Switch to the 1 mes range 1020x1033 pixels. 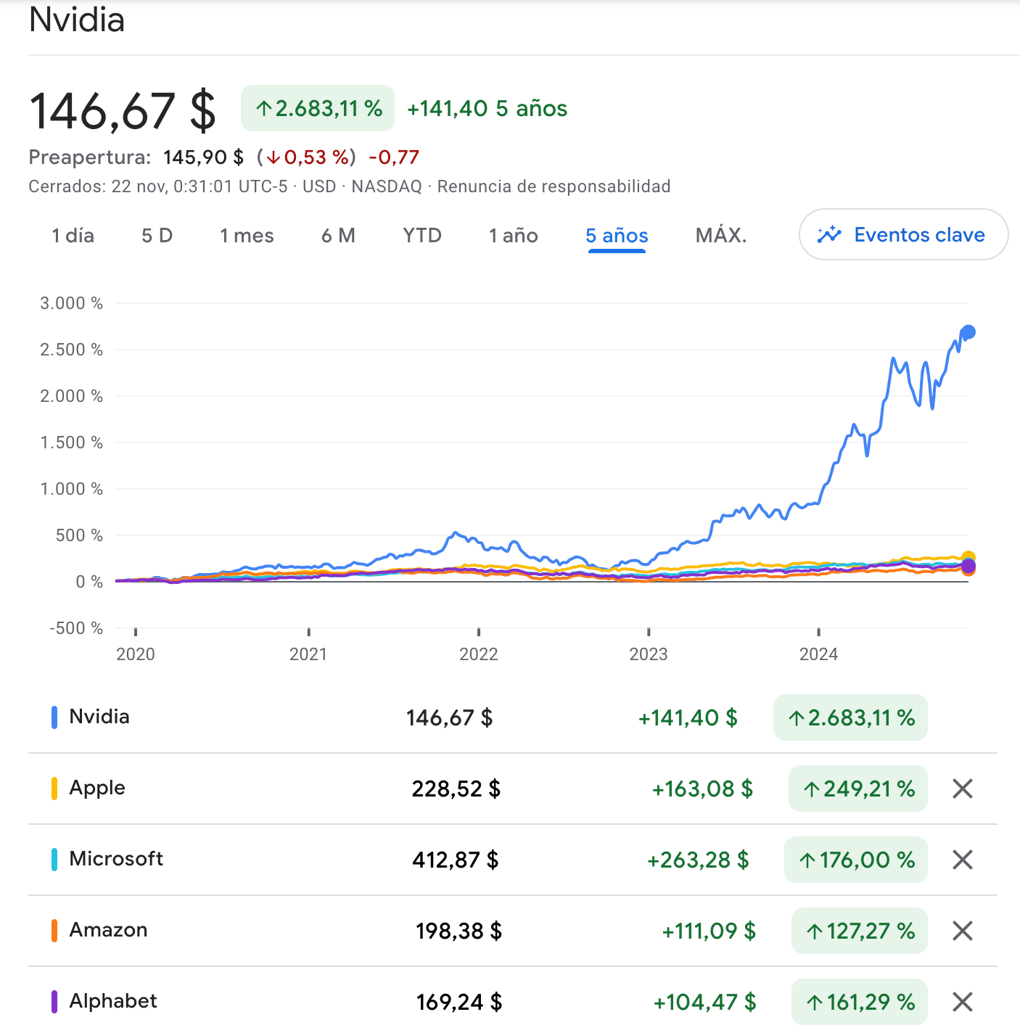(x=247, y=236)
